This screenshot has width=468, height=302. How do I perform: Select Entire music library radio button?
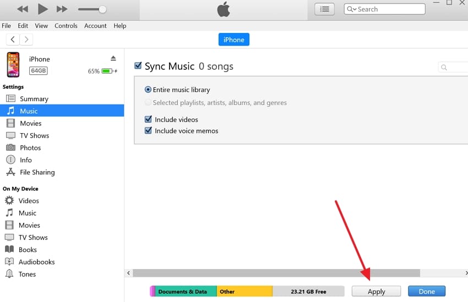coord(148,90)
